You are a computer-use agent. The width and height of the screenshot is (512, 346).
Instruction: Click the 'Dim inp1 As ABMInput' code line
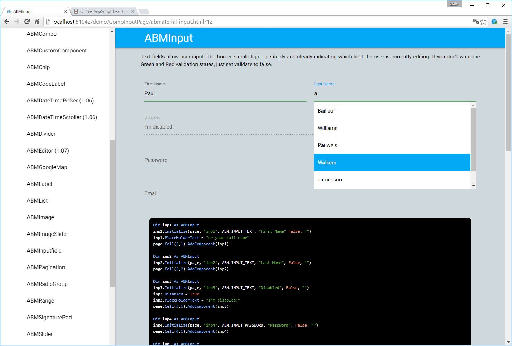point(176,225)
